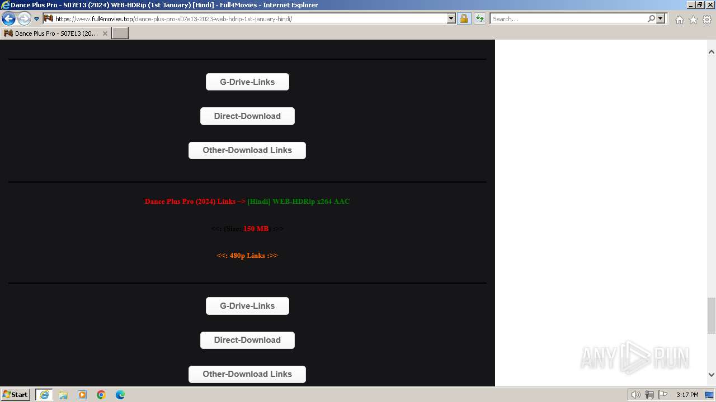Viewport: 716px width, 402px height.
Task: Click the 'Dance Plus Pro (2024) Links' text
Action: [x=190, y=202]
